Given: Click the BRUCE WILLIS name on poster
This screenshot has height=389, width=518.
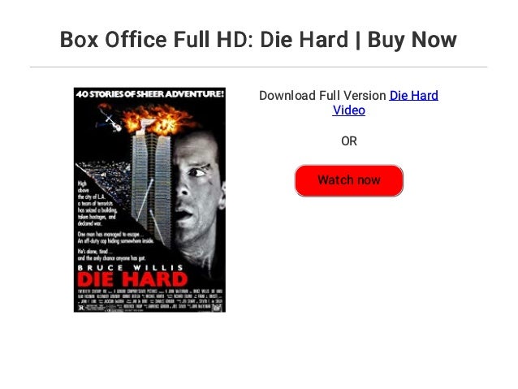Looking at the screenshot, I should 131,267.
